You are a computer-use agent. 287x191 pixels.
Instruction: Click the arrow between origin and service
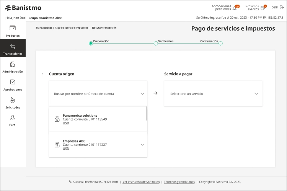(x=155, y=93)
